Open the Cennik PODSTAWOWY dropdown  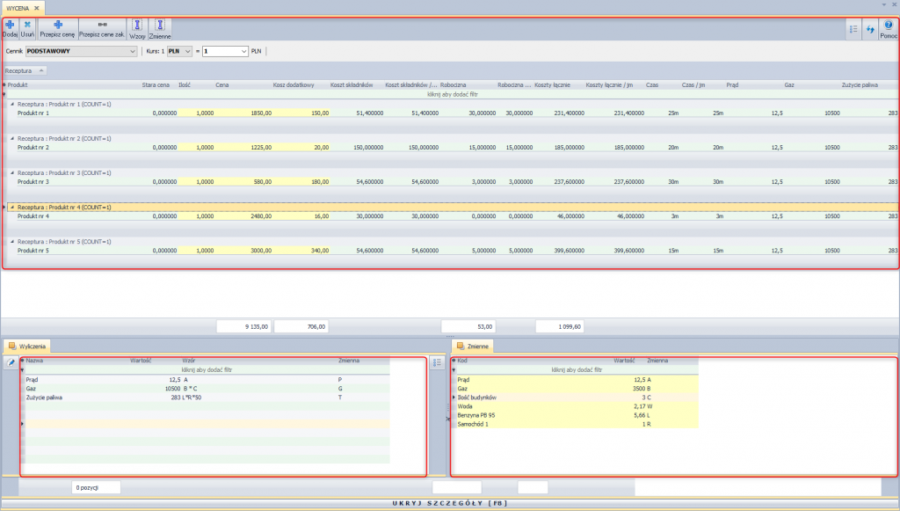coord(81,51)
